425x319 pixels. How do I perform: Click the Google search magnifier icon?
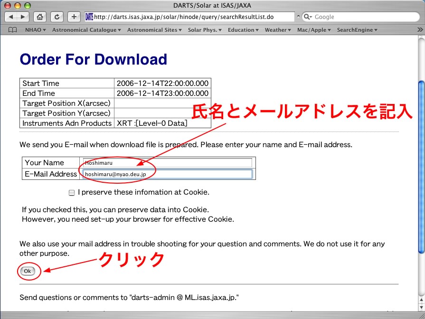click(x=308, y=17)
